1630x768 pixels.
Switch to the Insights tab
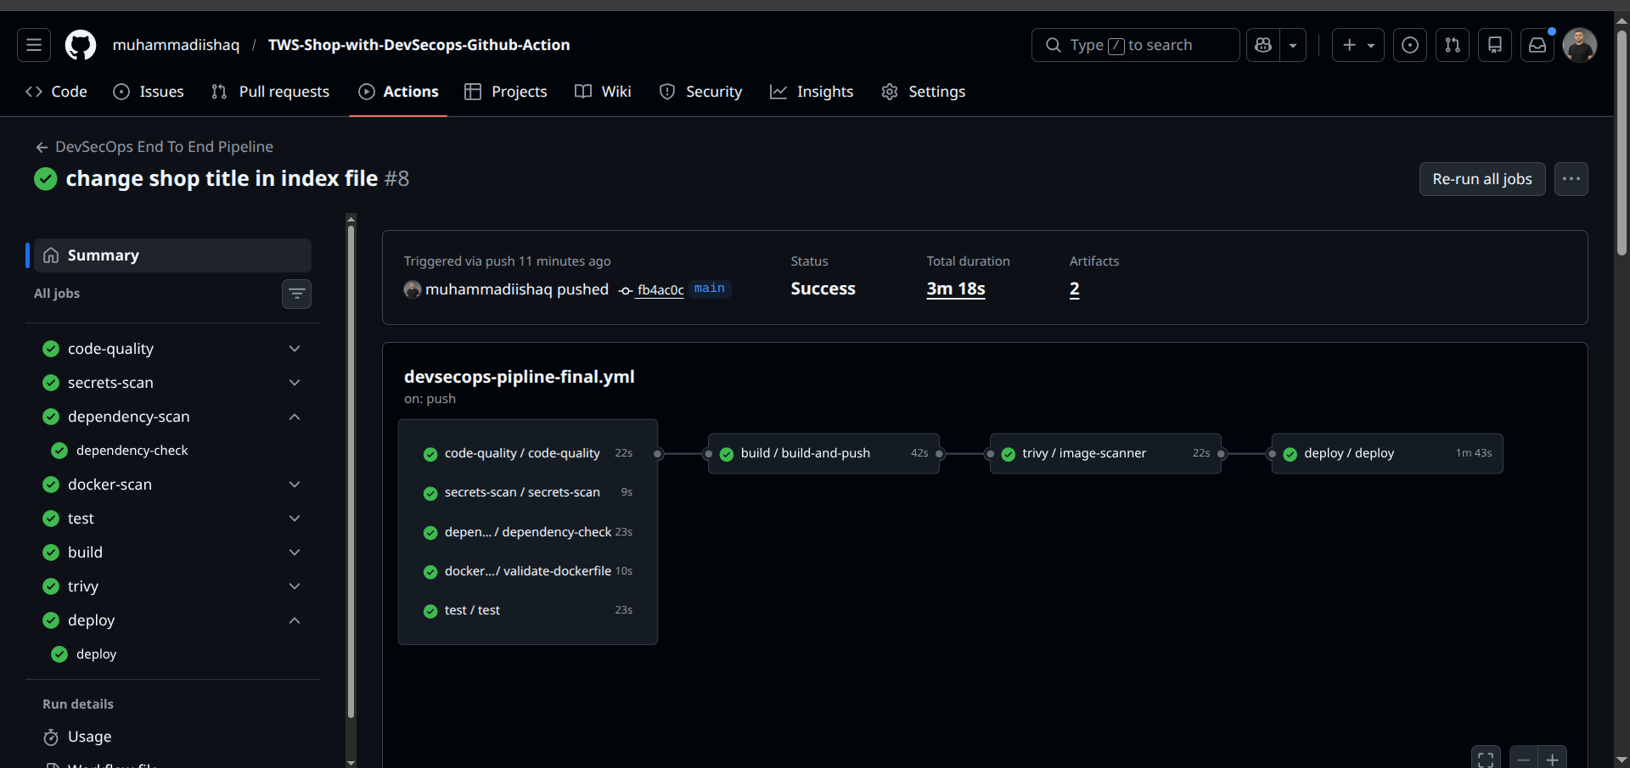coord(812,92)
